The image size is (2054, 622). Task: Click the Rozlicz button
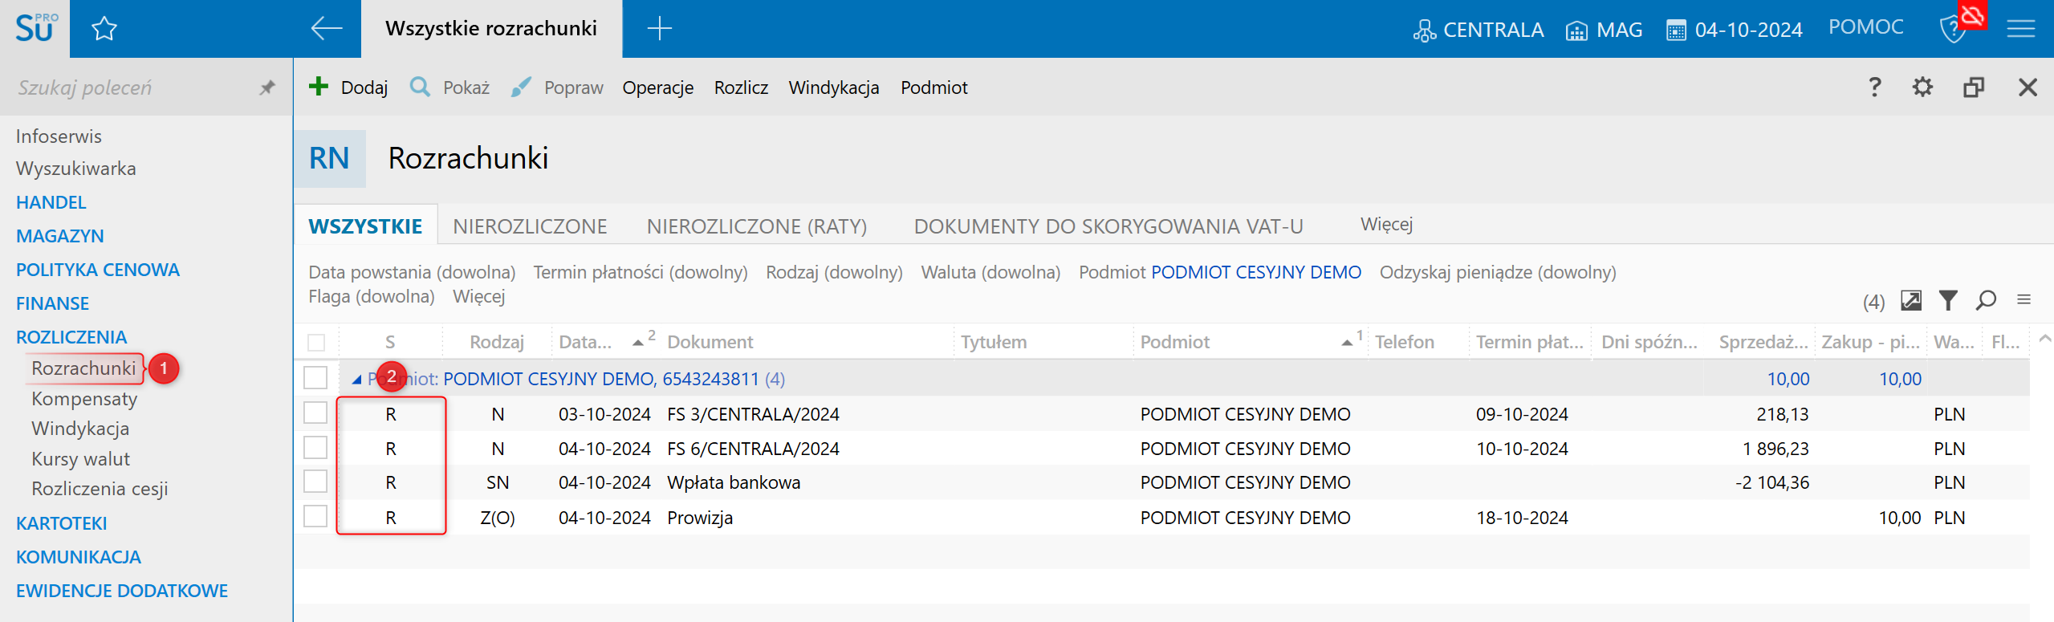tap(741, 87)
